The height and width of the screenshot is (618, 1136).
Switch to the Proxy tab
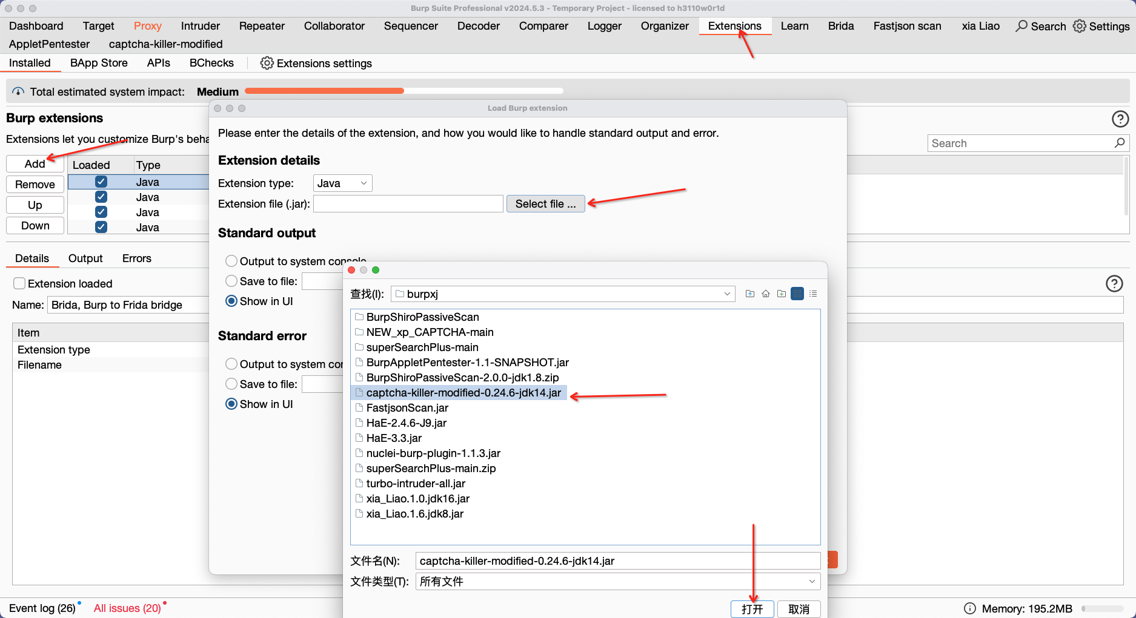pos(147,26)
